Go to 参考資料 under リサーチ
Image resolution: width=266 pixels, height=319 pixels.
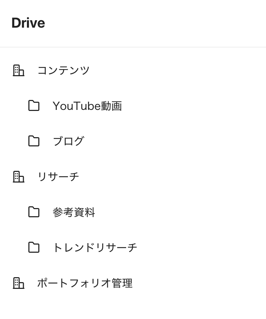click(74, 212)
